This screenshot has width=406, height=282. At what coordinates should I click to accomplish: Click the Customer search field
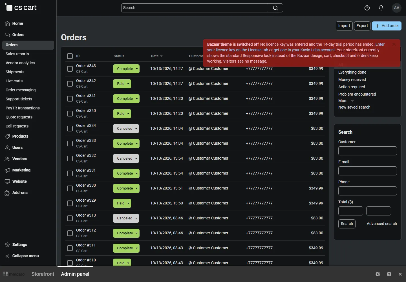[367, 151]
